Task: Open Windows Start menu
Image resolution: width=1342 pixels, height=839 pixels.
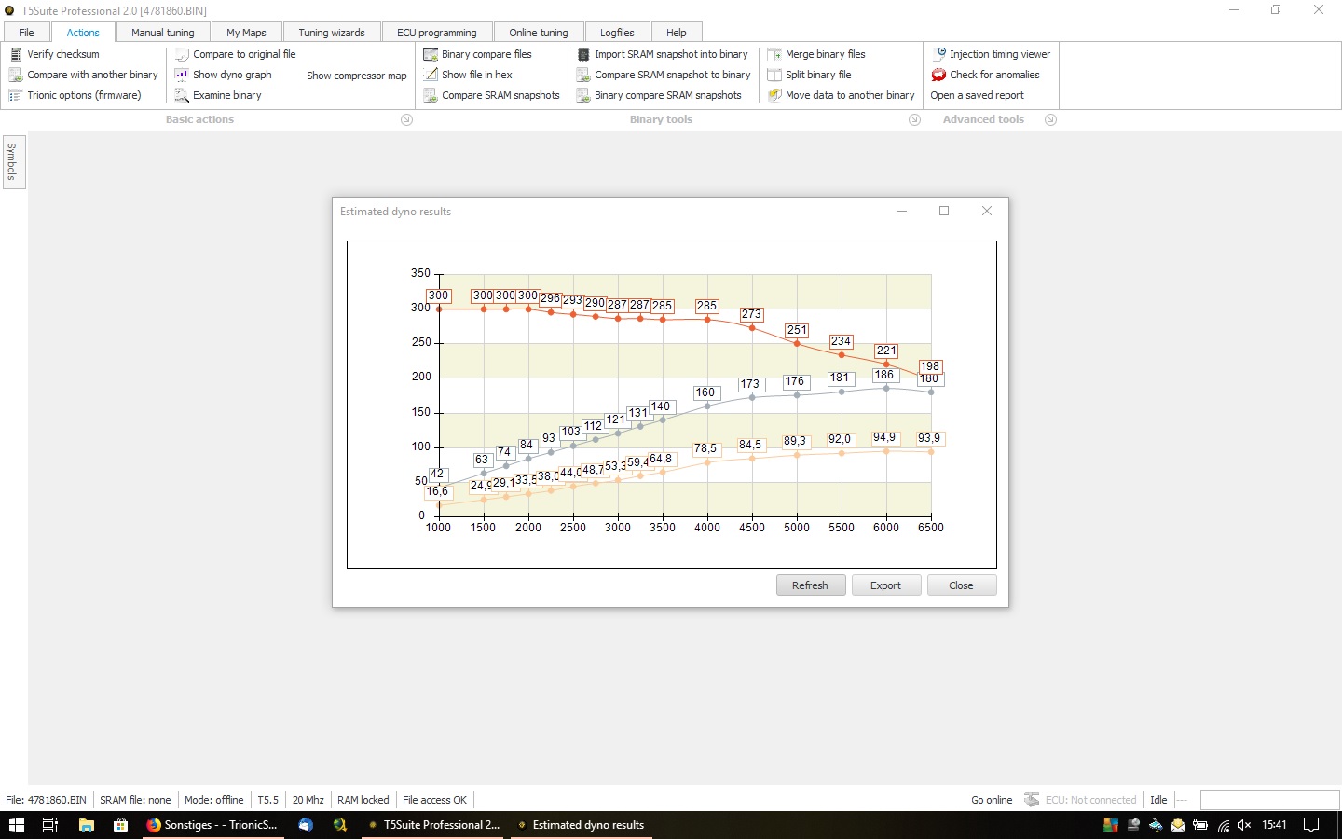Action: (x=16, y=825)
